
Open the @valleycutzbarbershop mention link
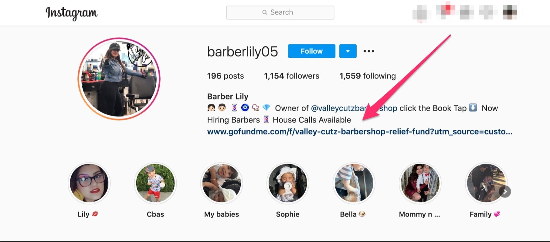tap(354, 108)
